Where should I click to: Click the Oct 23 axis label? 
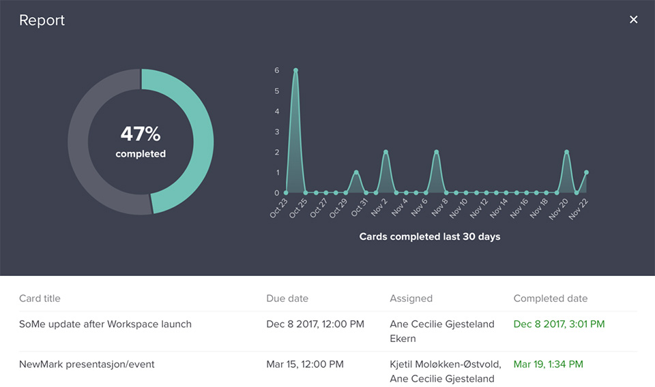(x=278, y=208)
